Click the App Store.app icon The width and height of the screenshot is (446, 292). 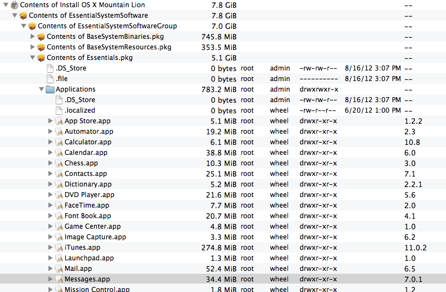point(59,121)
